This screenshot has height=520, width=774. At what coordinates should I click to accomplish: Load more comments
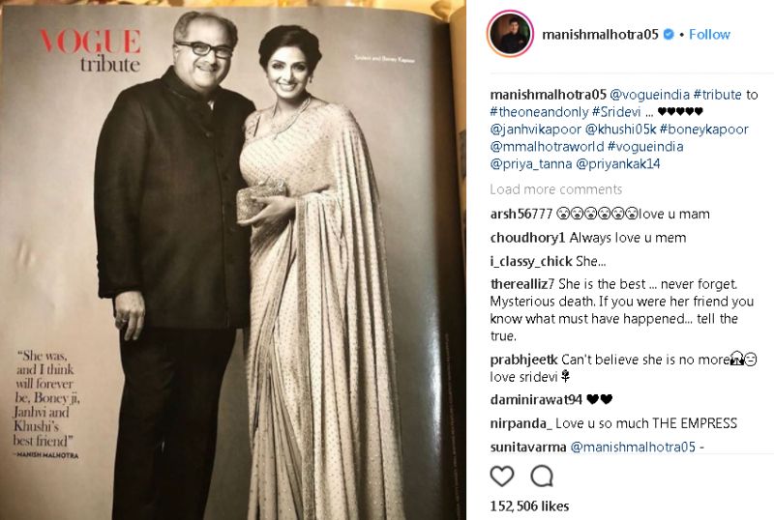click(555, 189)
